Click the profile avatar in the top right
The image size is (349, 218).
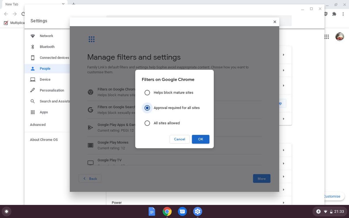[x=339, y=37]
